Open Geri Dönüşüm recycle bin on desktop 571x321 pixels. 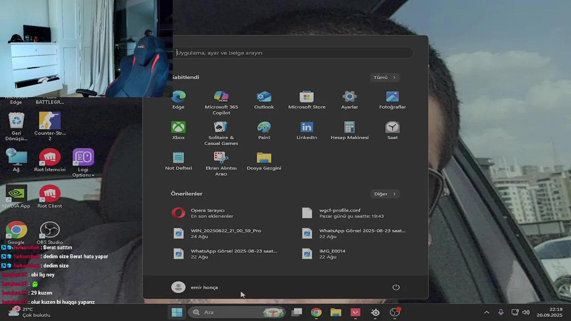(17, 126)
